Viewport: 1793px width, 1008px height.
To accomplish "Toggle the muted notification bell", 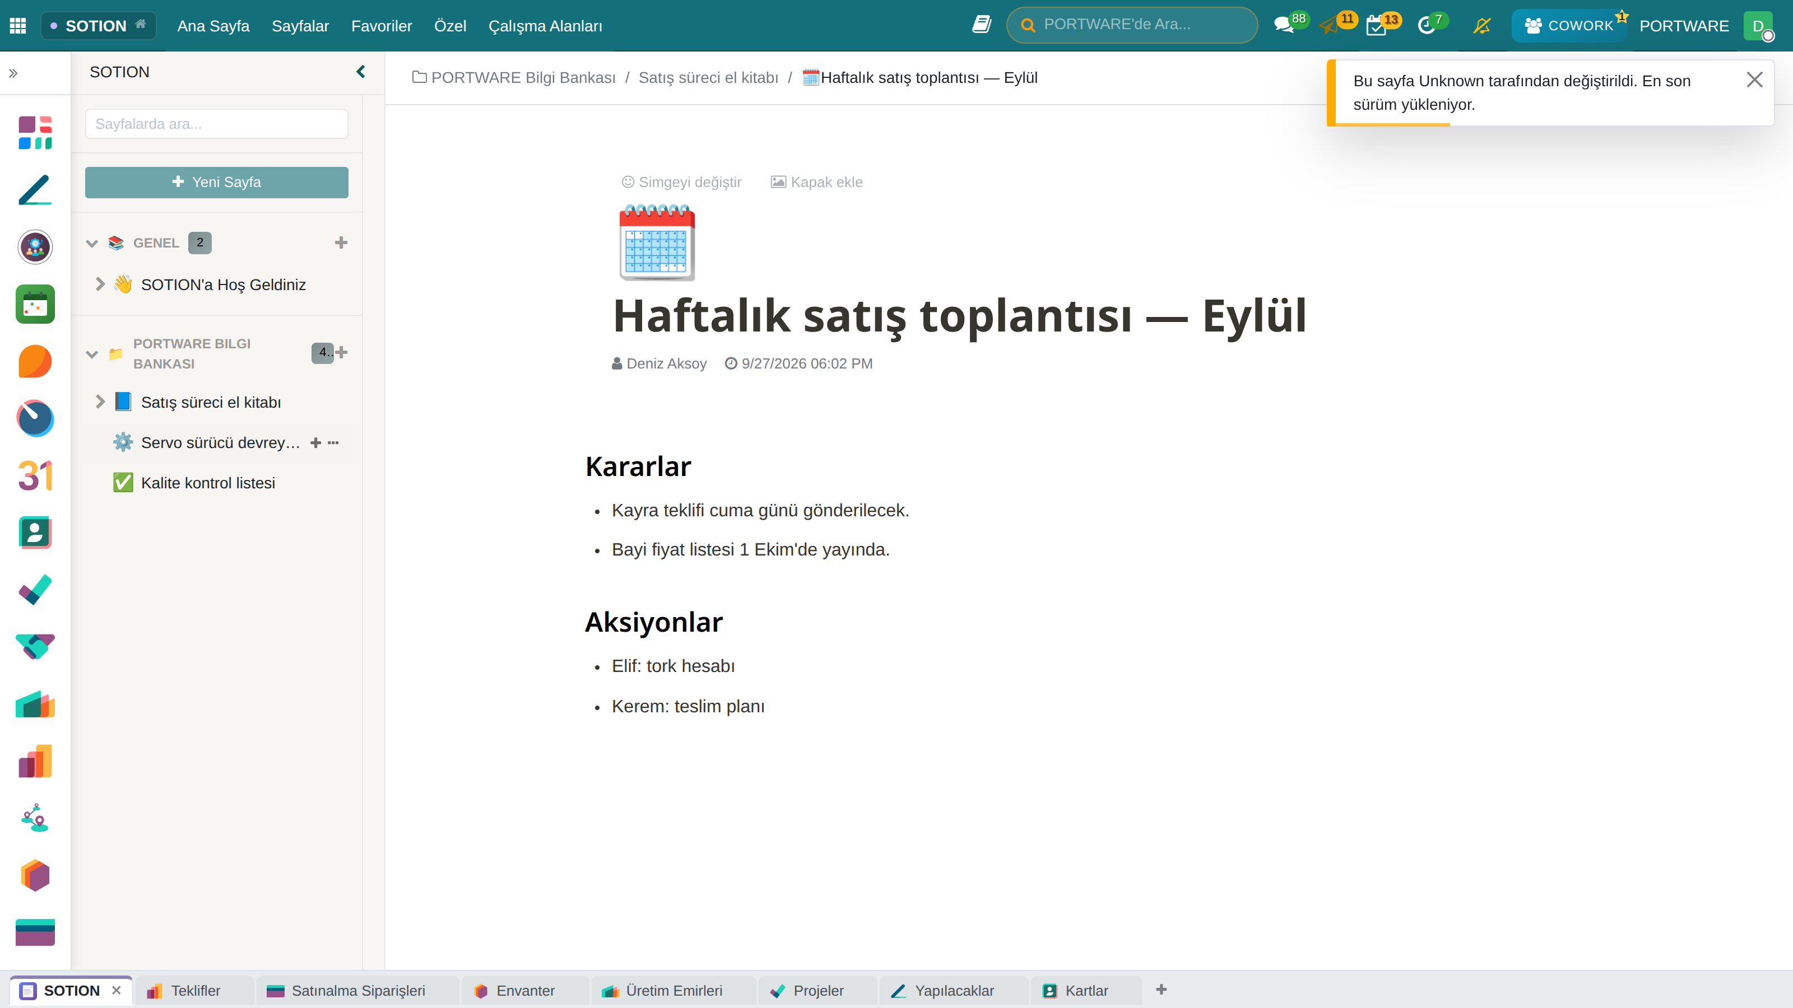I will (x=1482, y=26).
